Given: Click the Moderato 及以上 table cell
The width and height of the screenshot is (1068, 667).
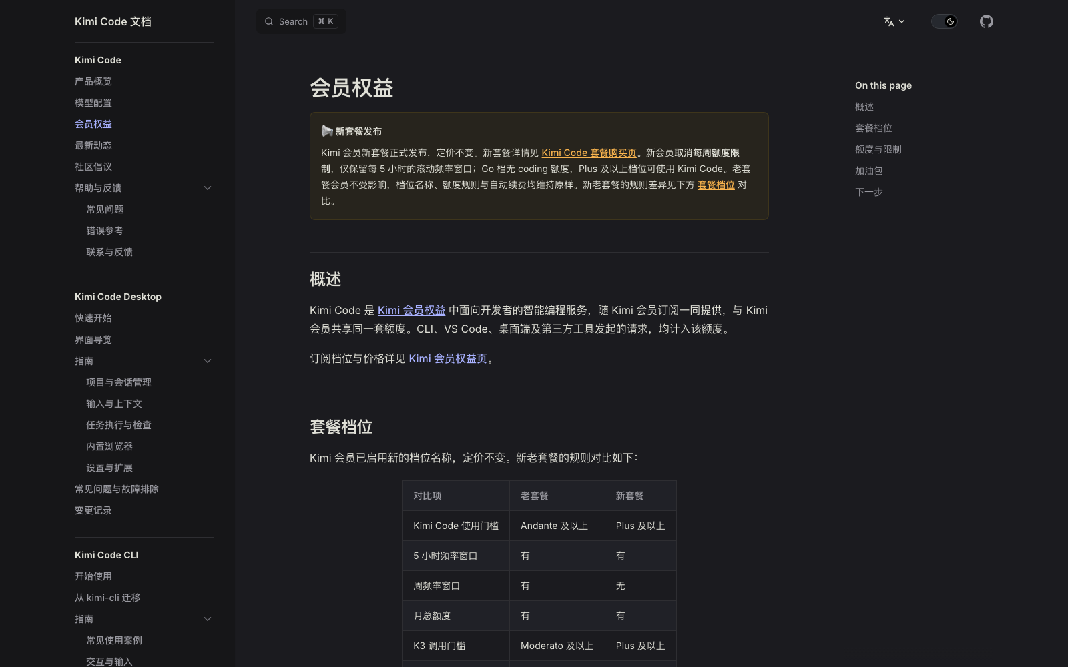Looking at the screenshot, I should point(557,646).
